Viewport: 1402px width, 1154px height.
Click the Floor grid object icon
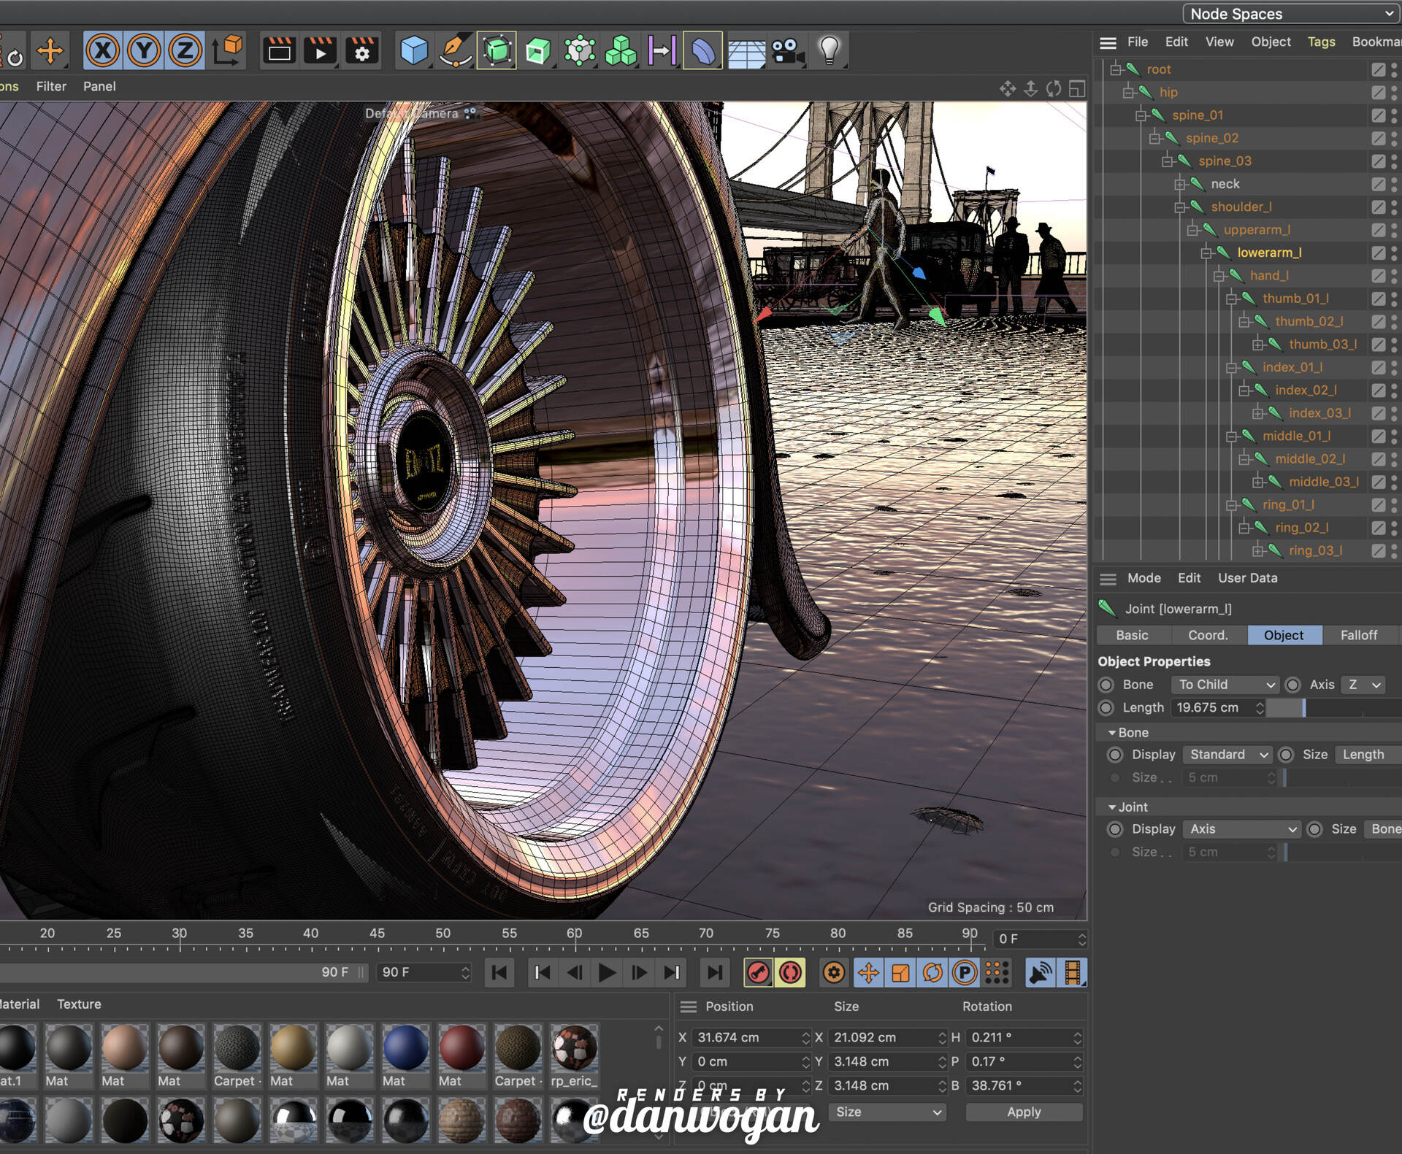pos(746,53)
